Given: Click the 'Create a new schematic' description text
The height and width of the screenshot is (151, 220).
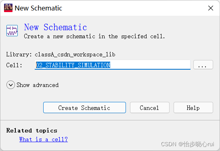Looking at the screenshot, I should (x=94, y=36).
